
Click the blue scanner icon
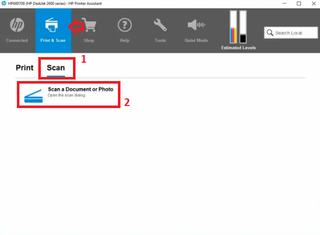coord(34,96)
